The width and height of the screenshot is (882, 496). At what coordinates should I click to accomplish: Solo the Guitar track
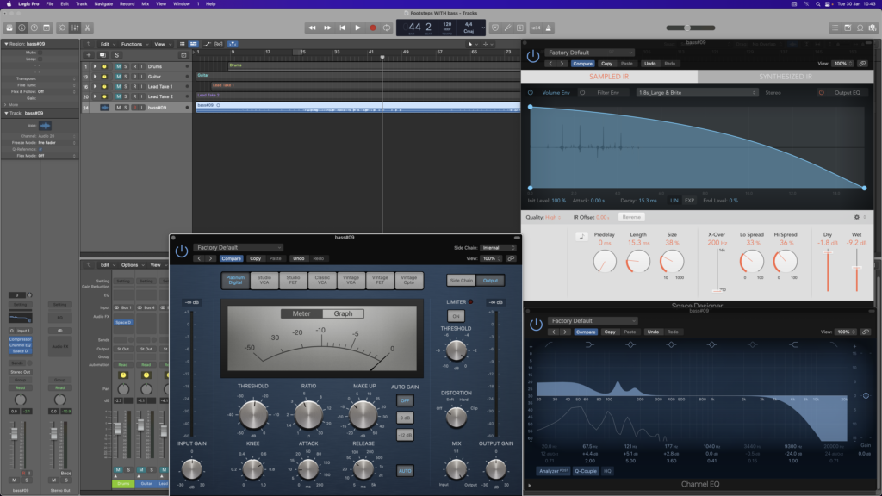[x=126, y=77]
